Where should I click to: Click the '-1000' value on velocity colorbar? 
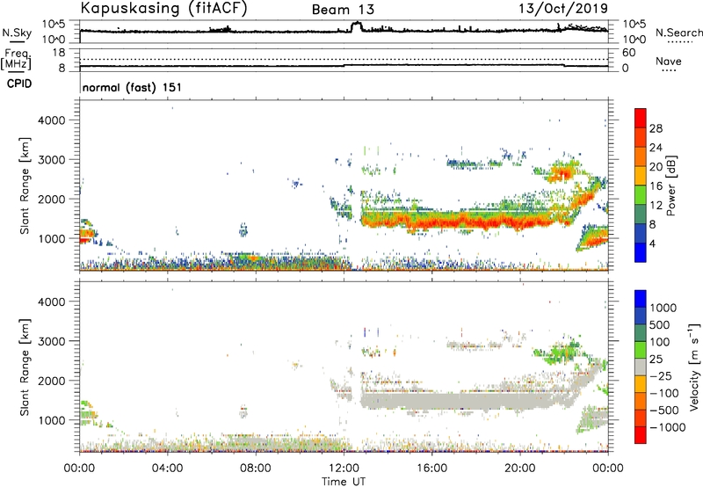click(x=667, y=427)
